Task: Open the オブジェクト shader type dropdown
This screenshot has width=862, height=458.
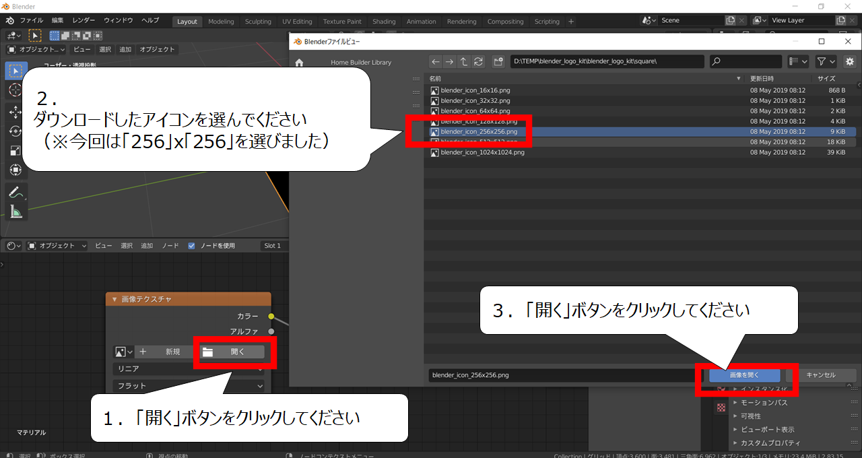Action: (58, 246)
